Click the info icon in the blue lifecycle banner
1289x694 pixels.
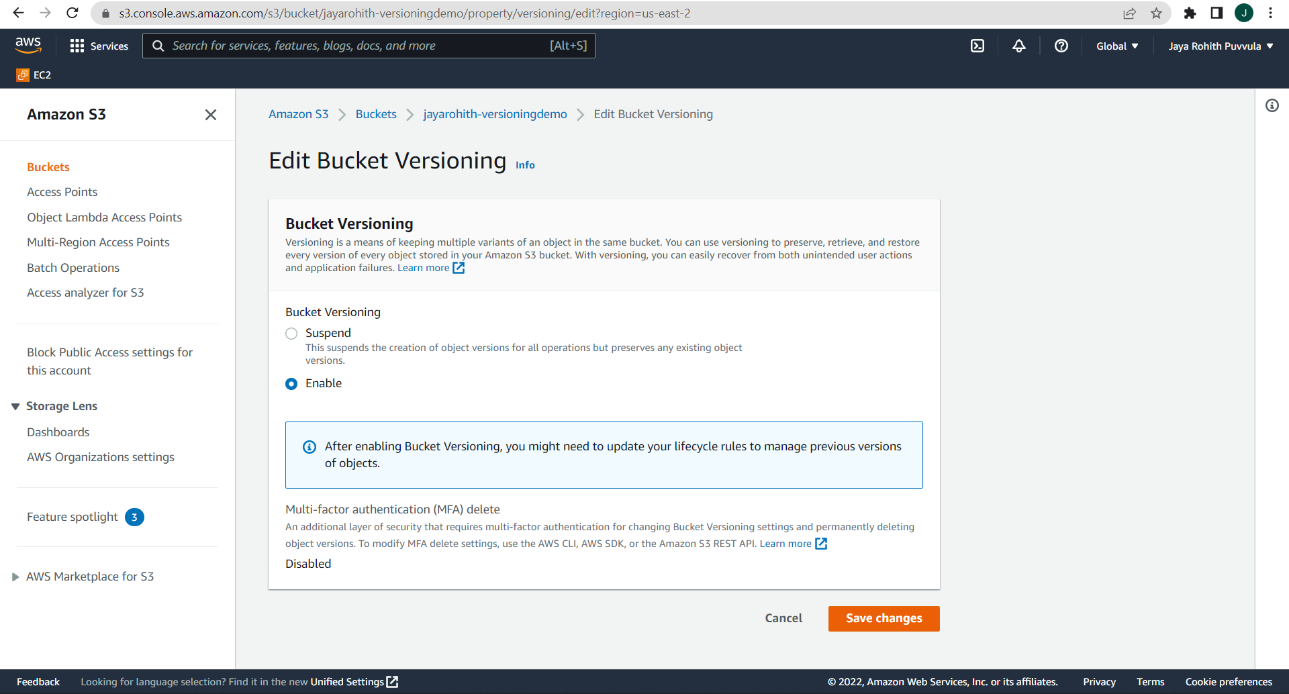coord(309,446)
